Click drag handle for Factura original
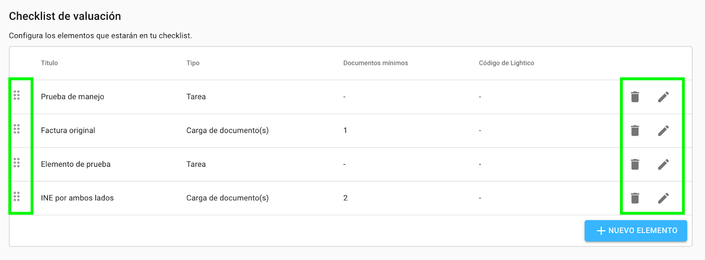 [17, 129]
